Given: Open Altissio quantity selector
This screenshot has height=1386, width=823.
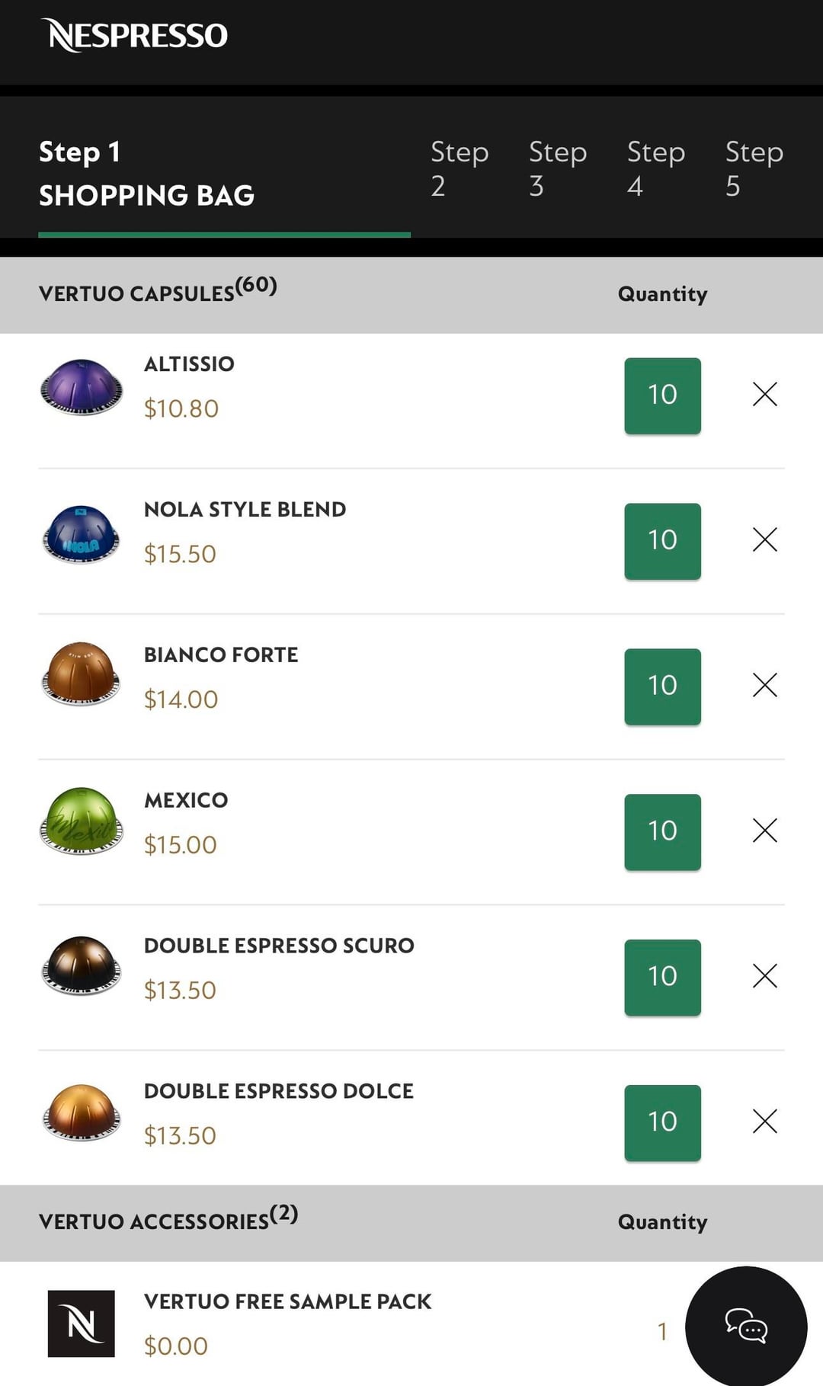Looking at the screenshot, I should (x=662, y=395).
